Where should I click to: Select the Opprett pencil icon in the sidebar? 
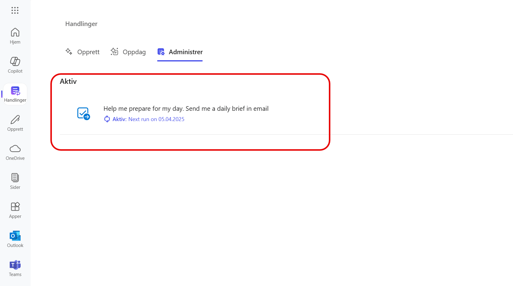click(15, 122)
